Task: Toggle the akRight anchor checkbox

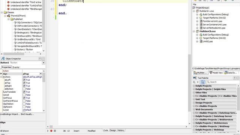Action: click(x=24, y=86)
